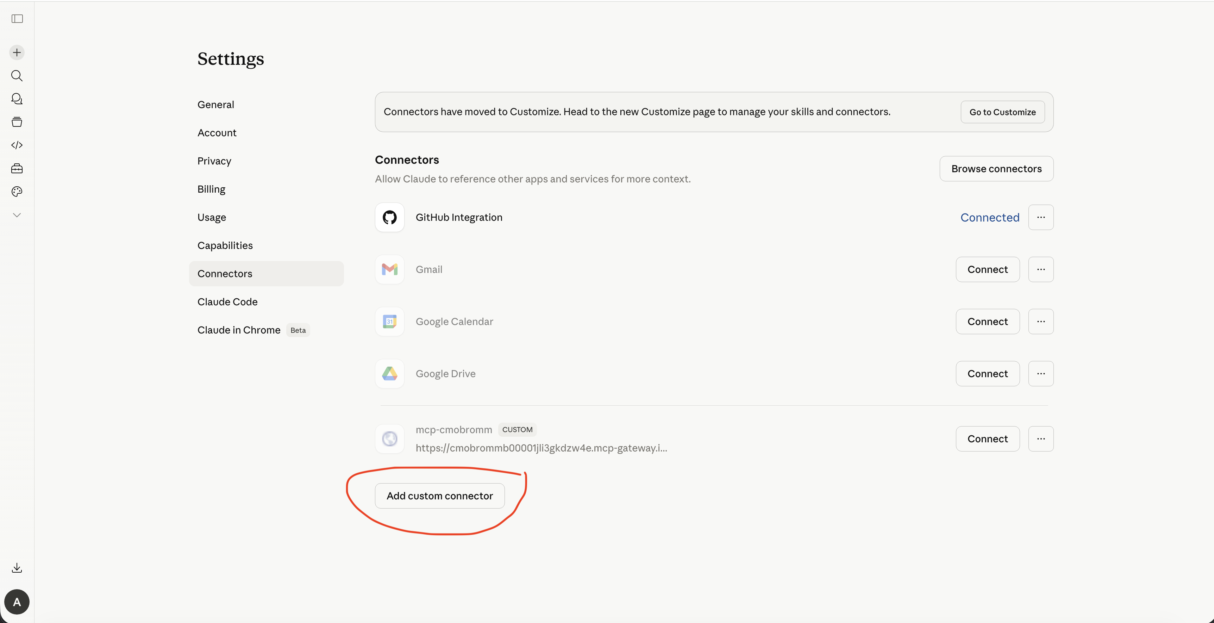Screen dimensions: 1214x623
Task: Open projects stack icon in sidebar
Action: click(x=17, y=122)
